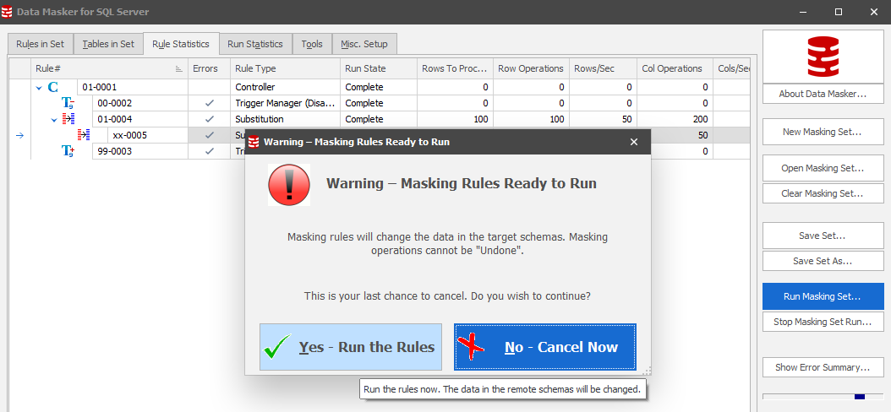Viewport: 891px width, 412px height.
Task: Switch to the Rules in Set tab
Action: coord(40,44)
